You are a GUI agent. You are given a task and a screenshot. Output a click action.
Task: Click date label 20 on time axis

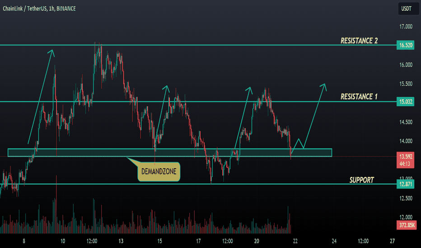[x=257, y=241]
